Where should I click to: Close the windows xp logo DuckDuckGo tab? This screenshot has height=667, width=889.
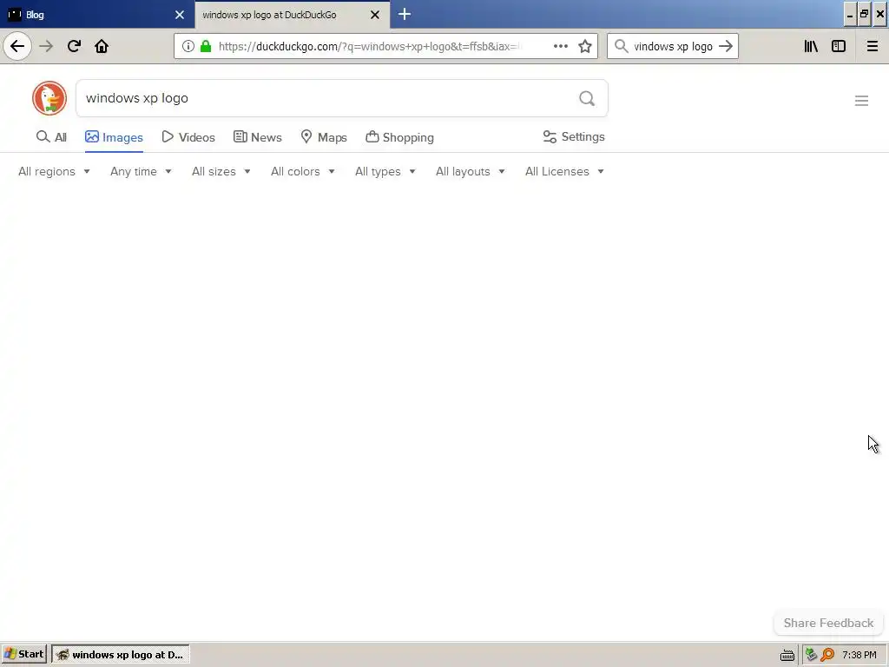[375, 15]
